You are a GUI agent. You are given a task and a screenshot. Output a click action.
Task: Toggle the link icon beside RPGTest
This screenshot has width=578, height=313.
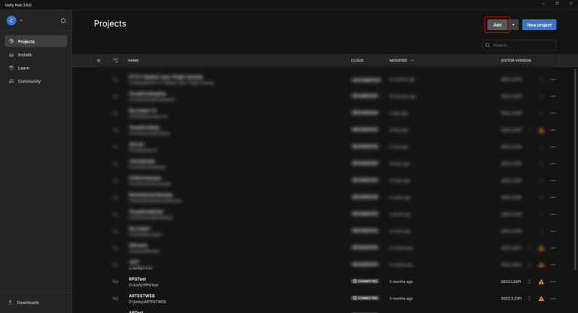[116, 281]
